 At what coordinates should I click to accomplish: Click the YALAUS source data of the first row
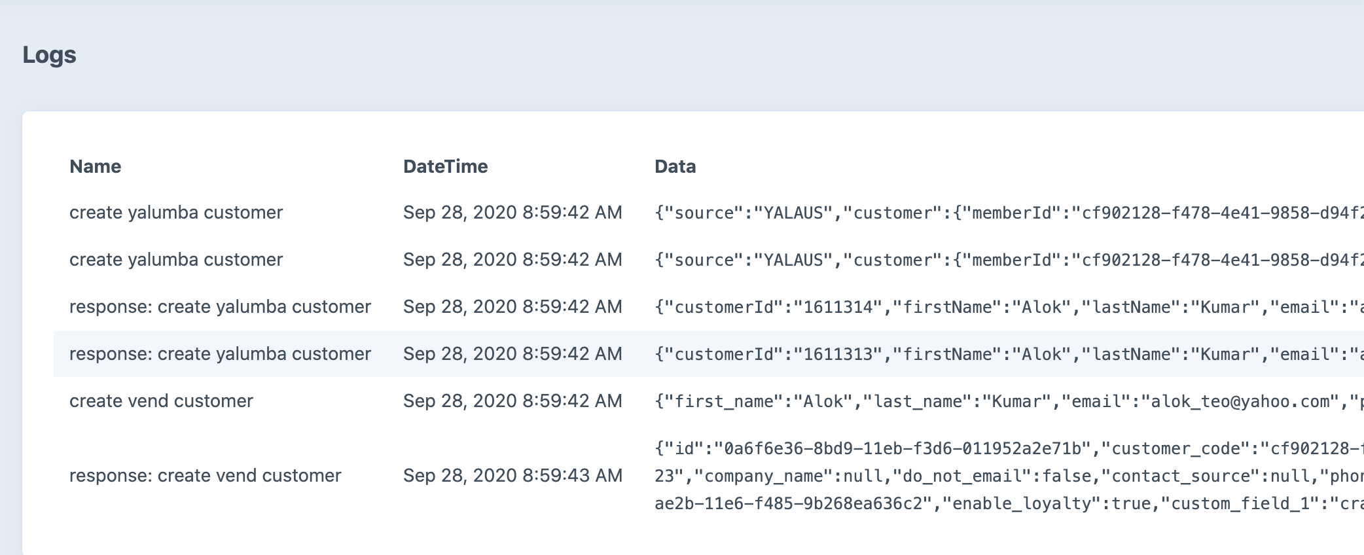(x=785, y=212)
